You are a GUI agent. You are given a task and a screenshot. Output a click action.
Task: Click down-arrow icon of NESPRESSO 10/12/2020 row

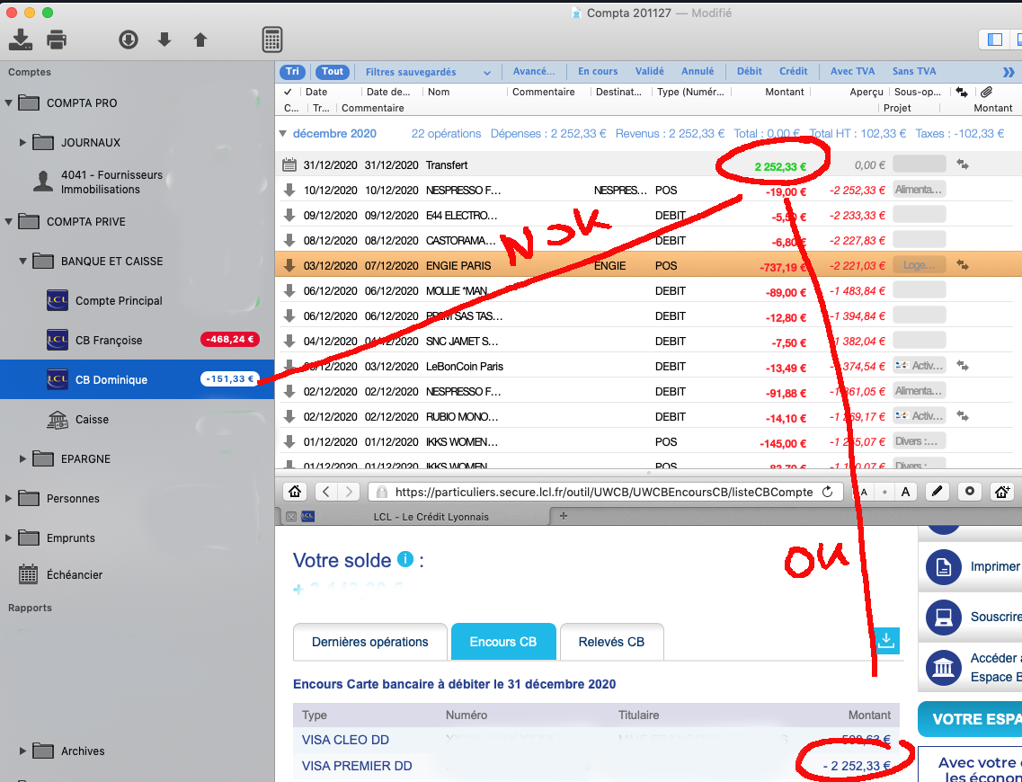289,191
